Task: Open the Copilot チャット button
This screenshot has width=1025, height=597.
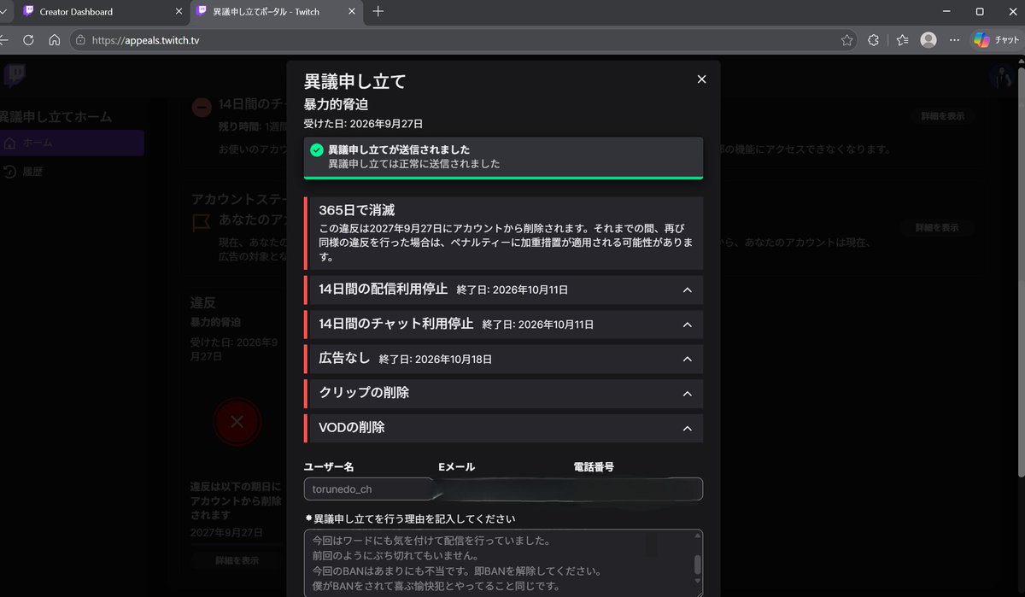Action: tap(998, 40)
